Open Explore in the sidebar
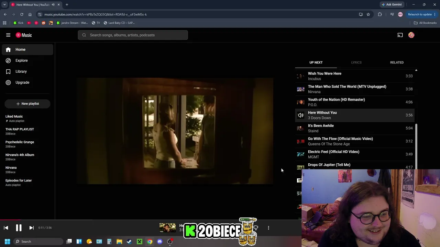This screenshot has height=247, width=440. pyautogui.click(x=27, y=60)
